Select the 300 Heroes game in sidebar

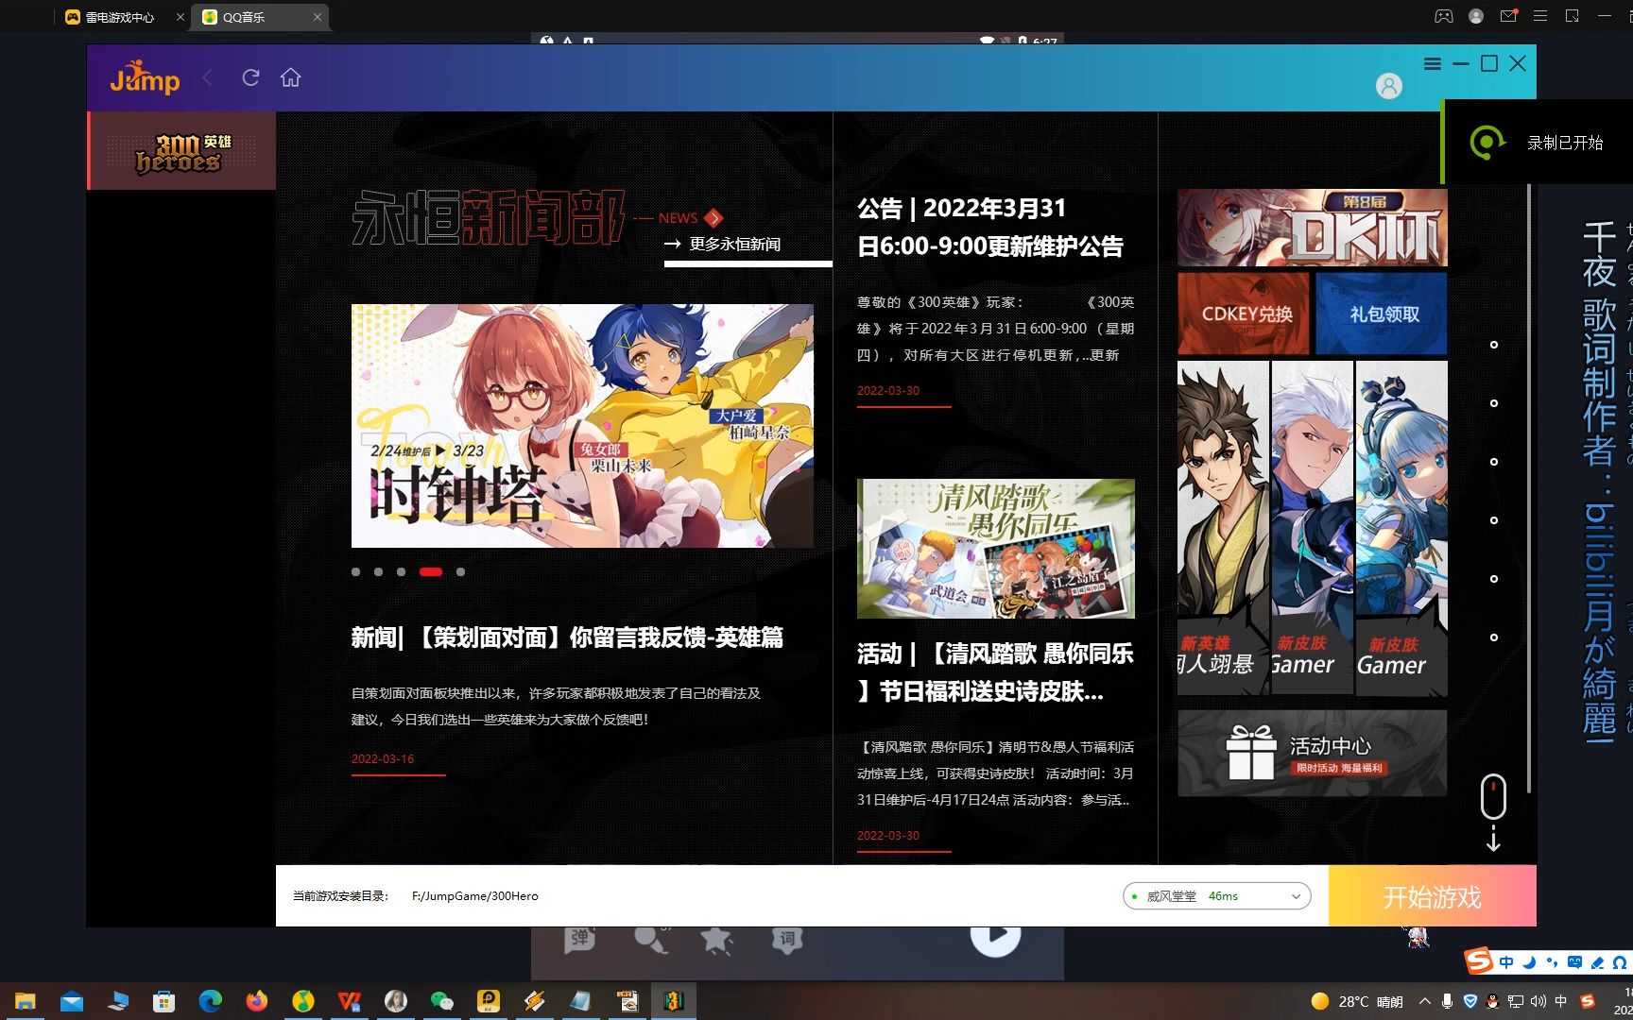tap(181, 151)
